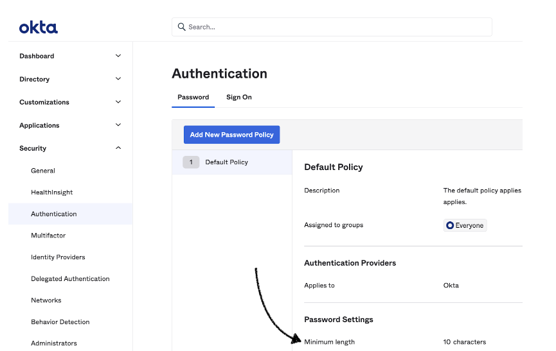The width and height of the screenshot is (556, 351).
Task: Click Add New Password Policy button
Action: (x=231, y=135)
